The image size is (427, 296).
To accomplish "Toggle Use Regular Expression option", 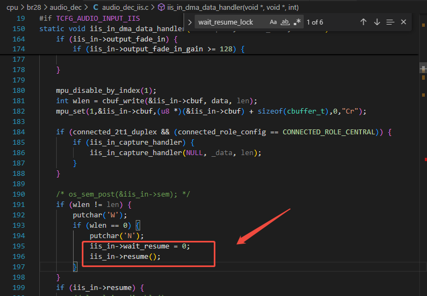I will (297, 22).
